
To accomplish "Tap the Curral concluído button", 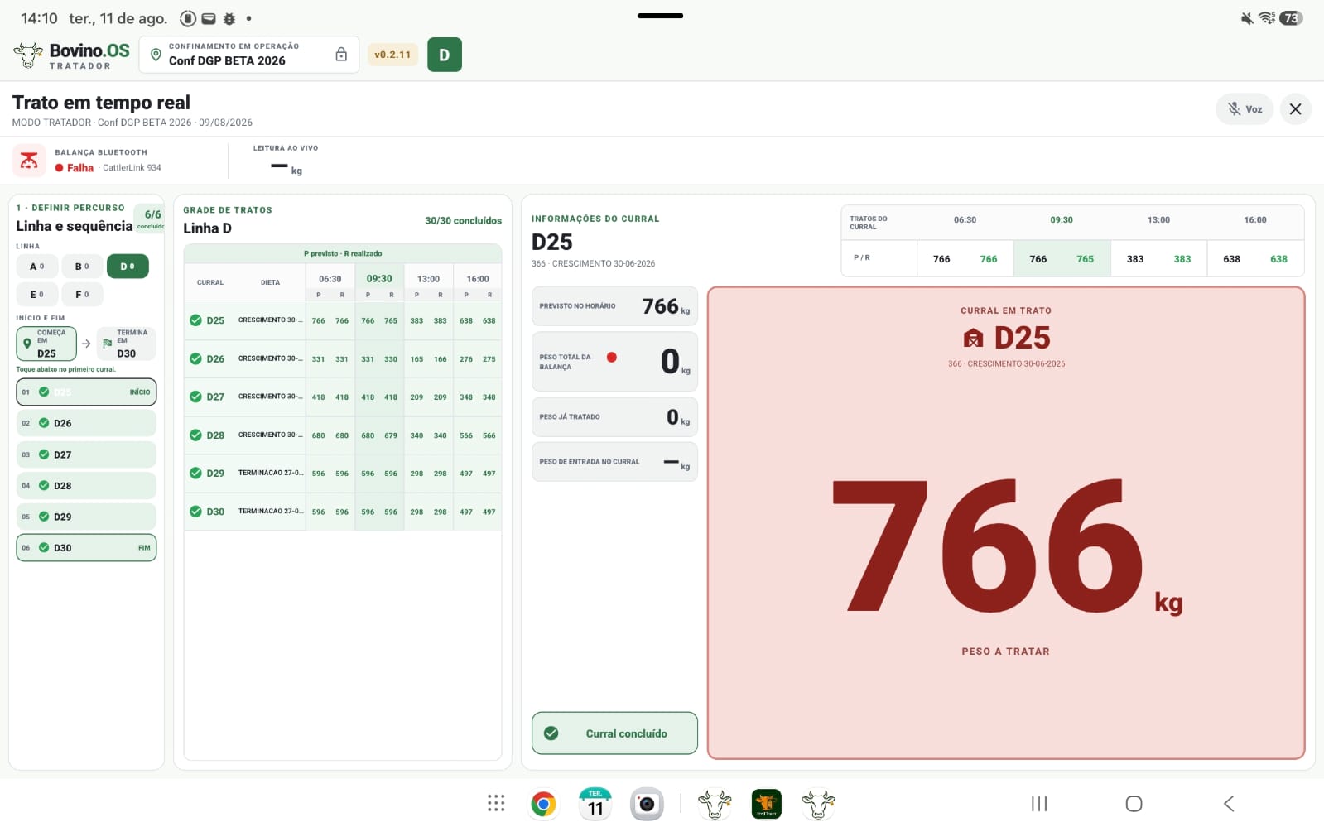I will coord(614,733).
